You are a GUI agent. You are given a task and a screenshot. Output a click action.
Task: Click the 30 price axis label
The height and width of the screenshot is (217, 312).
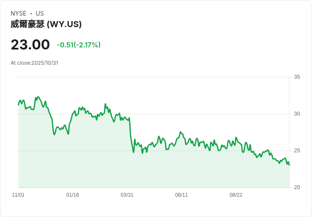point(297,114)
